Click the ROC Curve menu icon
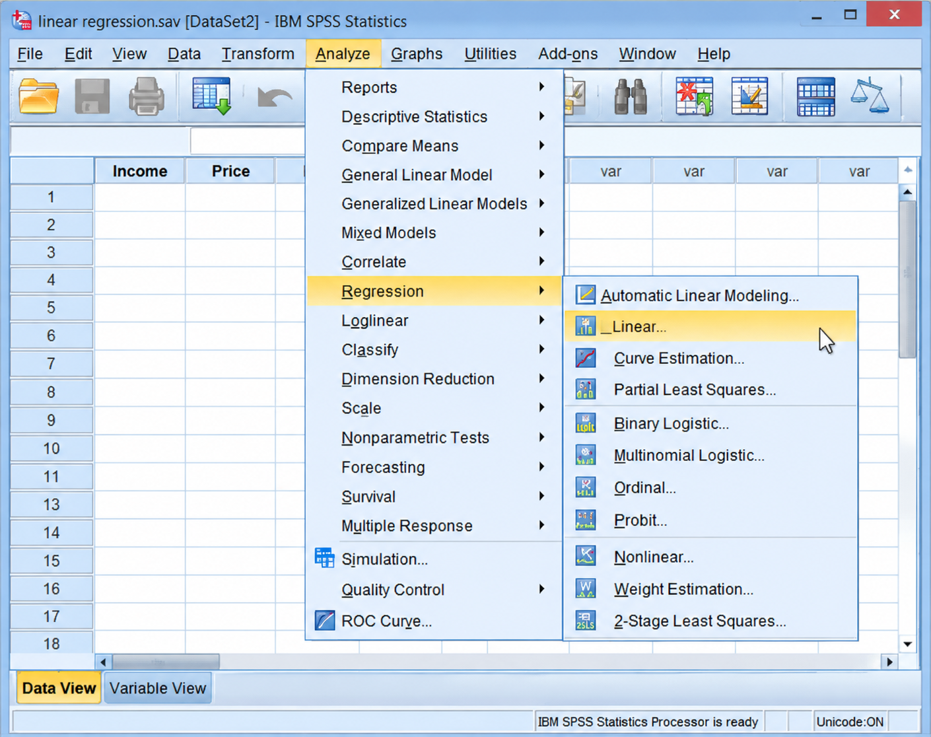Image resolution: width=931 pixels, height=737 pixels. tap(324, 621)
